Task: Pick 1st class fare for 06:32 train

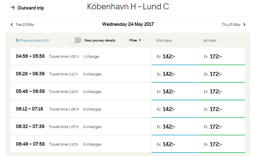Action: 221,127
